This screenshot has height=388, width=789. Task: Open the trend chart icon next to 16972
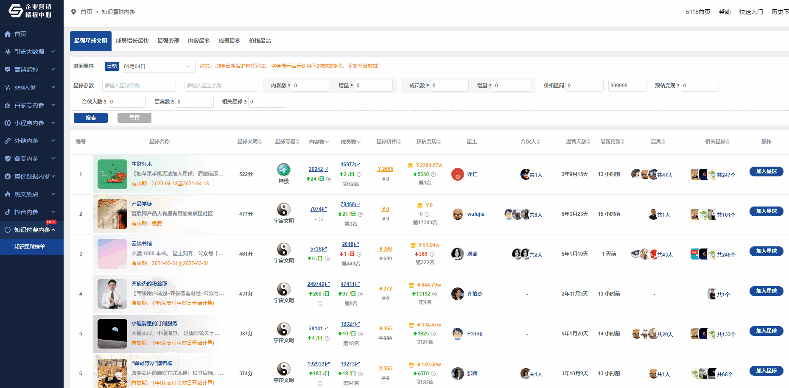point(358,165)
